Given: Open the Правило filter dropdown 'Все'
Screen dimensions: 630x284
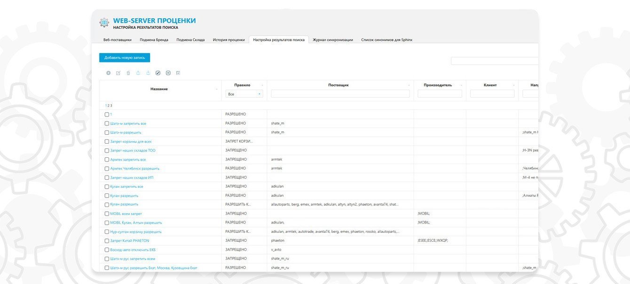Looking at the screenshot, I should (244, 94).
